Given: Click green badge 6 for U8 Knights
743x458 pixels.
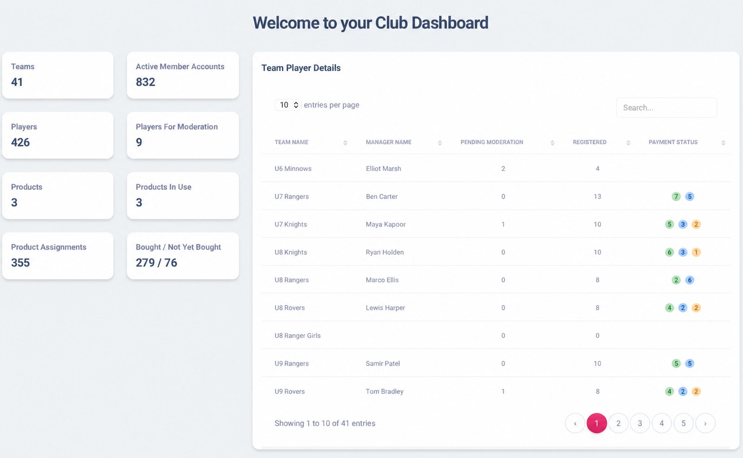Looking at the screenshot, I should [670, 252].
